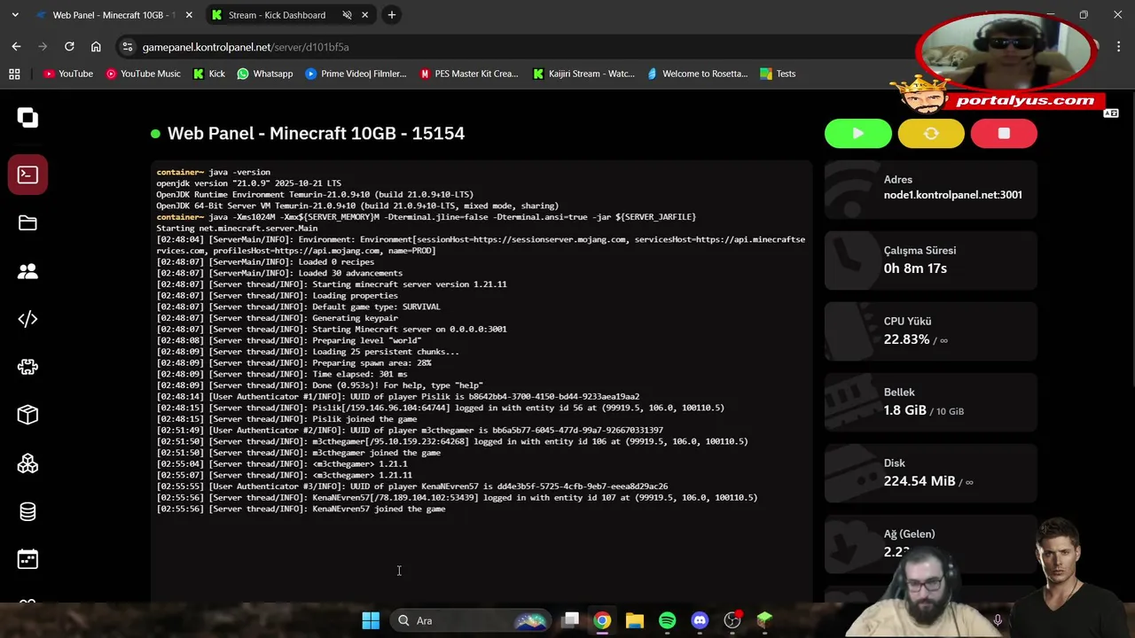This screenshot has width=1135, height=638.
Task: Click the green online status dot beside title
Action: pyautogui.click(x=156, y=134)
